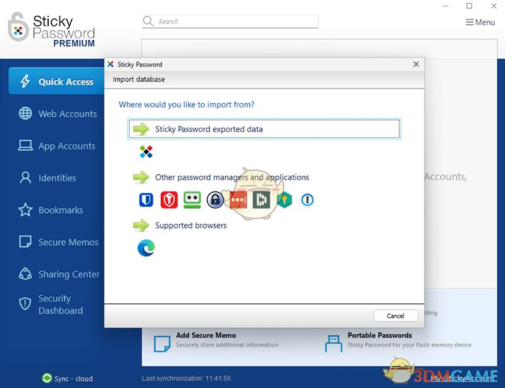Click the search magnifier icon
Viewport: 505px width, 388px height.
pos(148,21)
